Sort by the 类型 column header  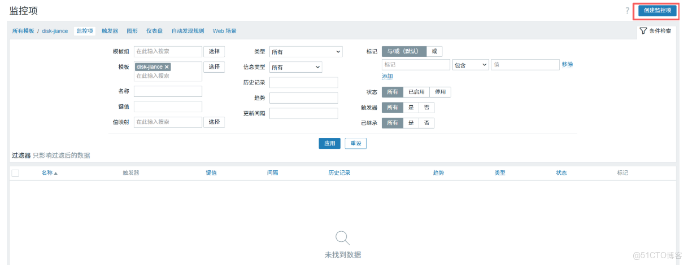click(500, 173)
